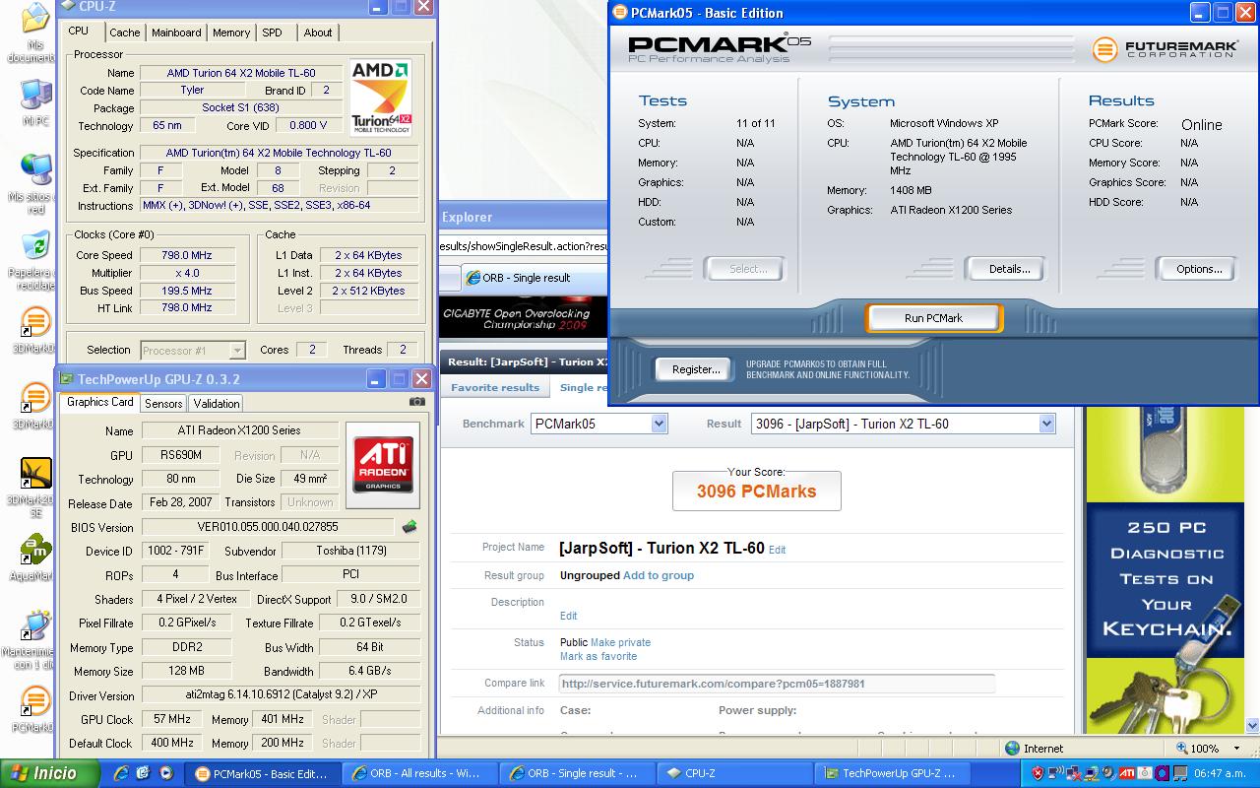Switch to the CPU-Z Cache tab

coord(125,33)
